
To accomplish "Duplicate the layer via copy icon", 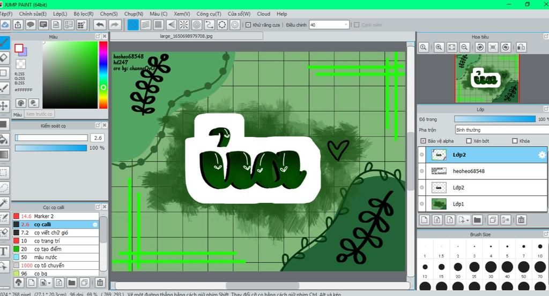I will 493,220.
